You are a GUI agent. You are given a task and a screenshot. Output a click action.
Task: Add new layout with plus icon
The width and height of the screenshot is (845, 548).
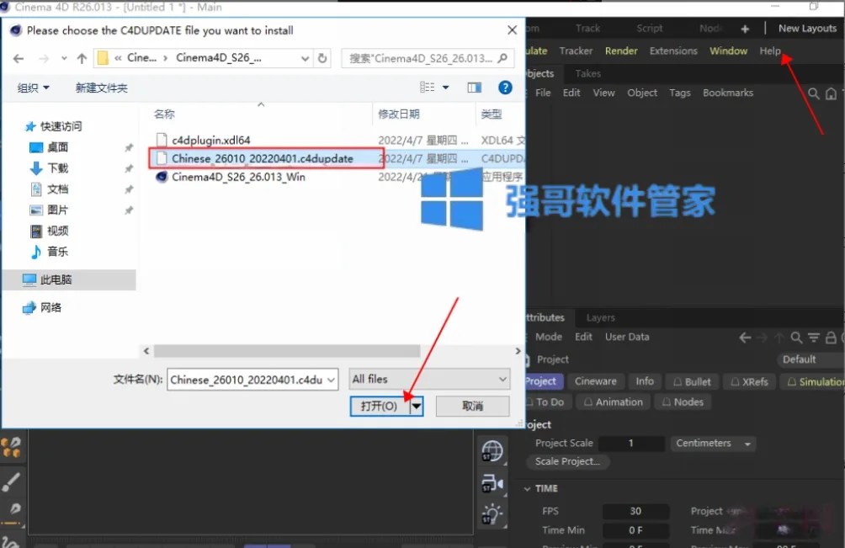[x=745, y=29]
